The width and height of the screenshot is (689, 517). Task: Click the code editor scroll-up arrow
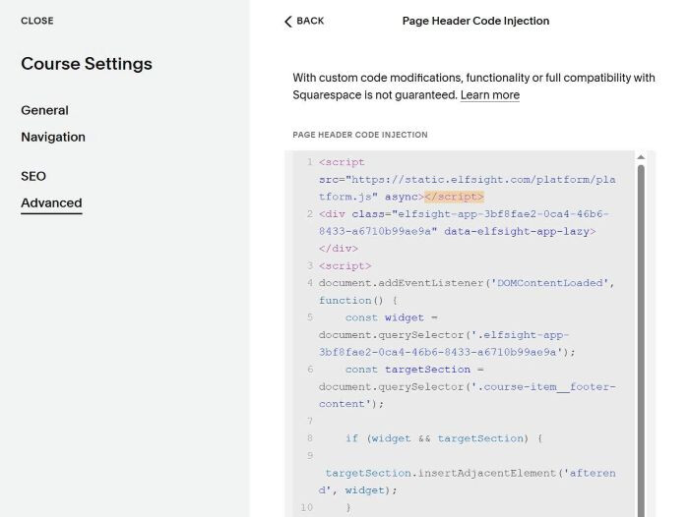tap(641, 157)
